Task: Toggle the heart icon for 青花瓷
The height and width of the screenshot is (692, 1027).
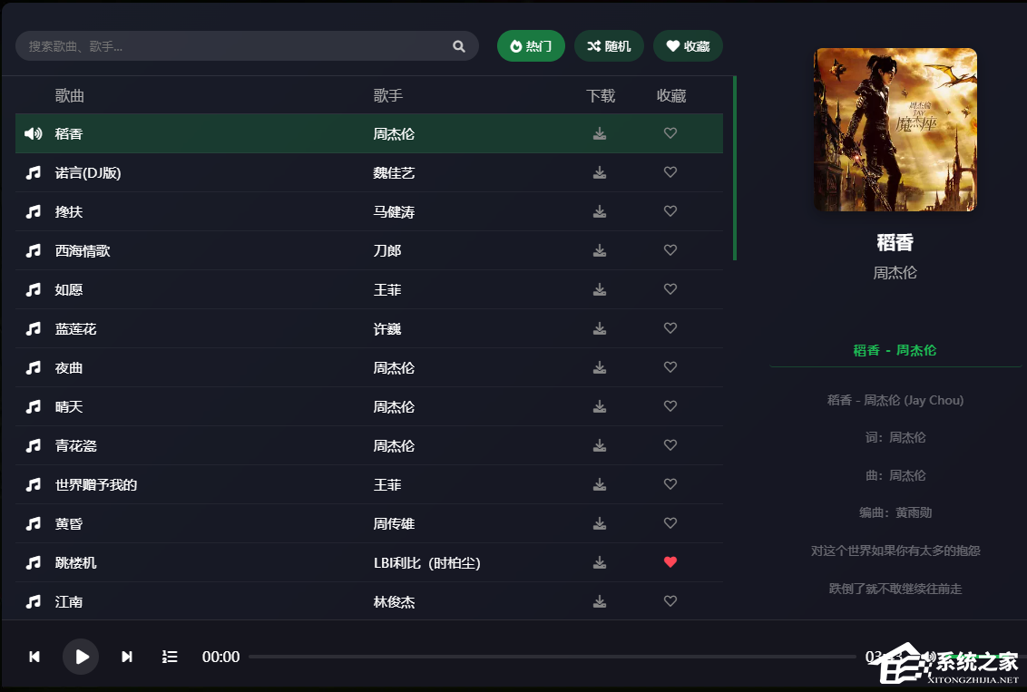Action: pyautogui.click(x=670, y=445)
